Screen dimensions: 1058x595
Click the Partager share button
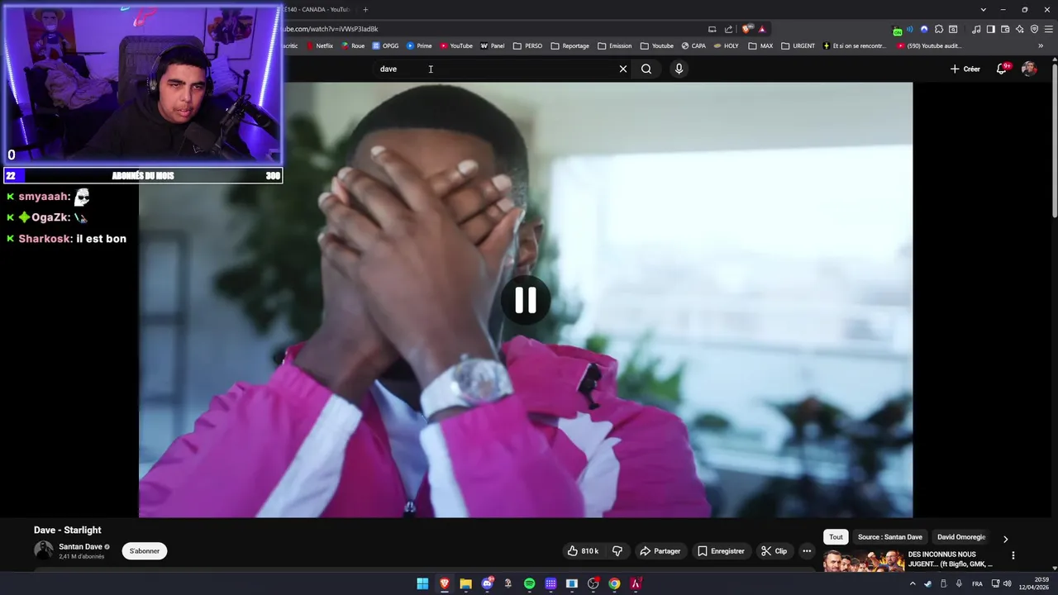click(660, 551)
